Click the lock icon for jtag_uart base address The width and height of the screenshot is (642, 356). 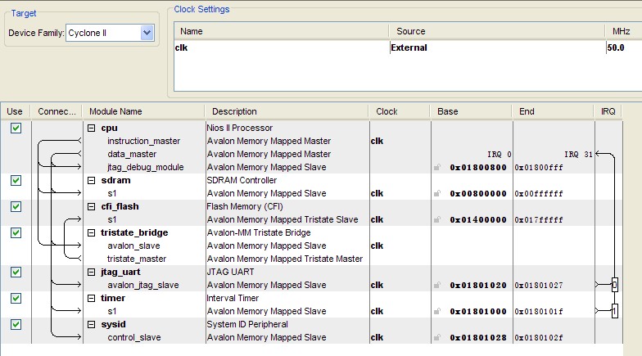tap(440, 286)
